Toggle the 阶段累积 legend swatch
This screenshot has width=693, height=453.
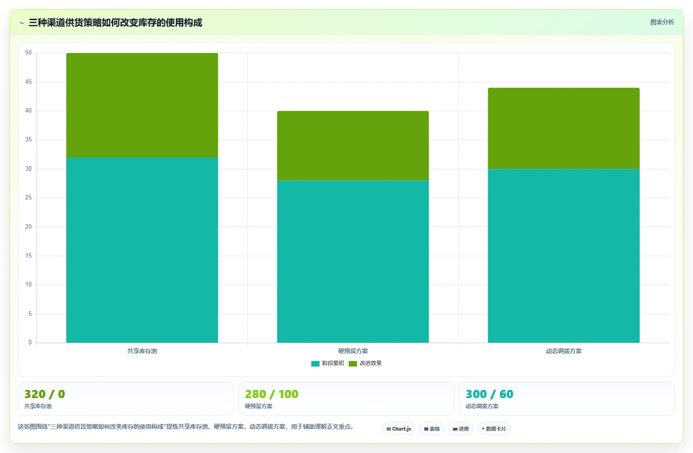(315, 363)
